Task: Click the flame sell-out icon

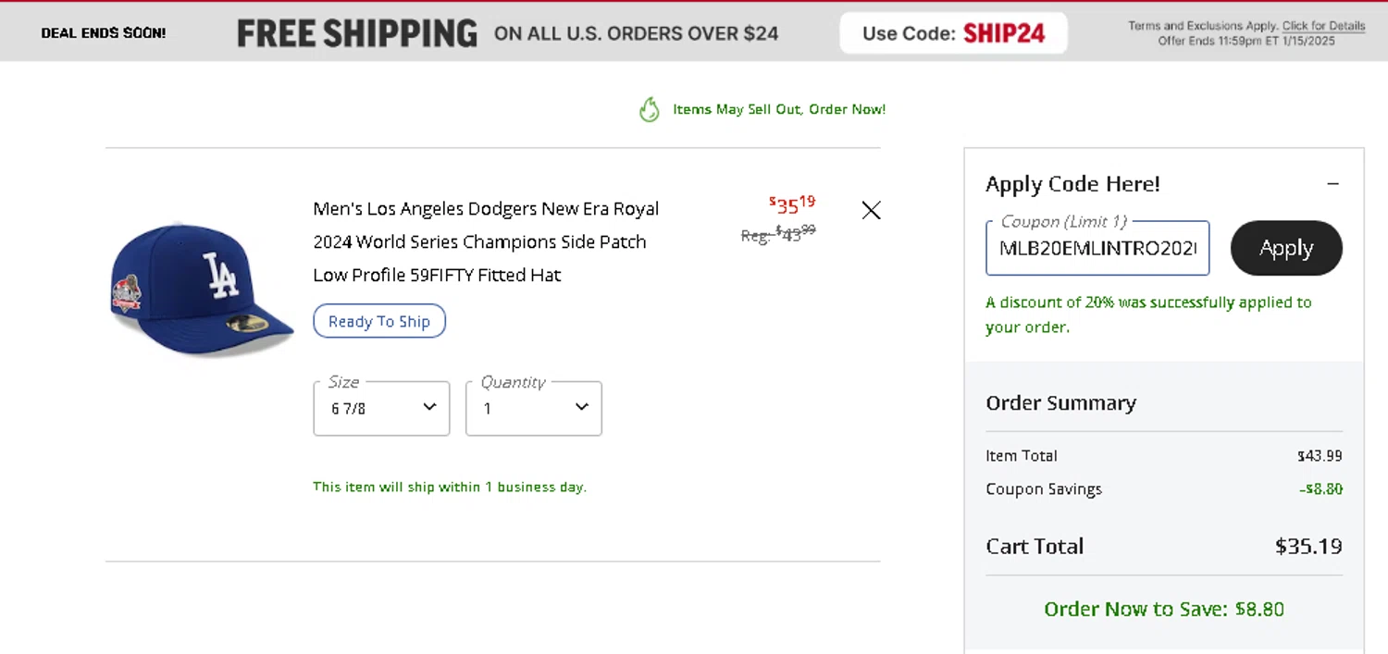Action: (650, 110)
